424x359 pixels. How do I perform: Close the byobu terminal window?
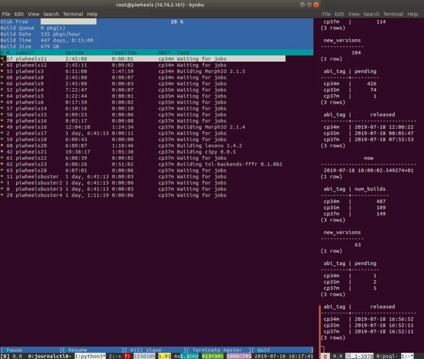click(x=316, y=5)
